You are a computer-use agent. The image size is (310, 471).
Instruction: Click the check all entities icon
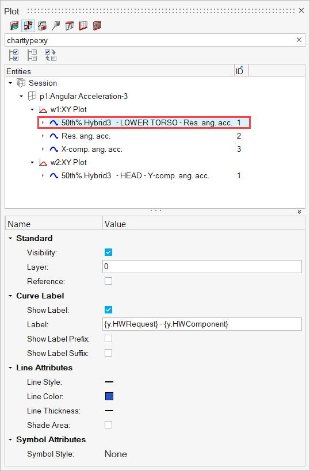14,56
